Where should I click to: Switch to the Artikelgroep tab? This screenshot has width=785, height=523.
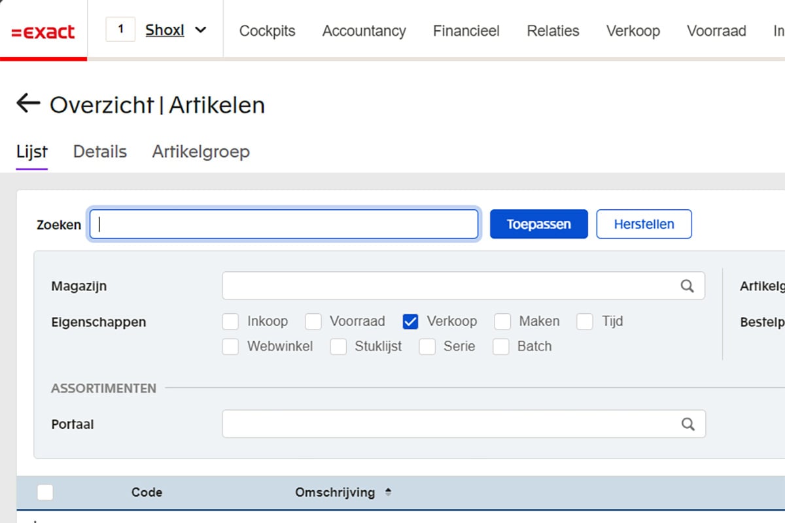(x=201, y=152)
